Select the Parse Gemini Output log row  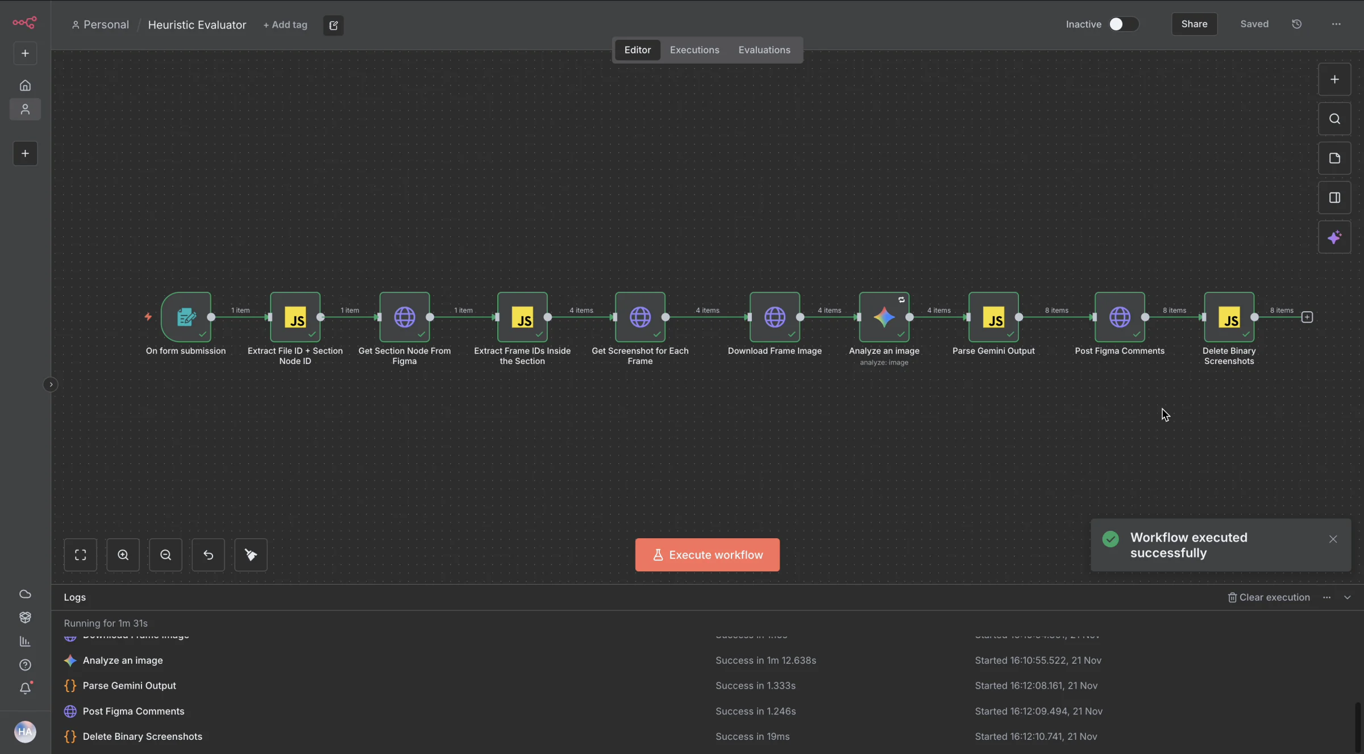point(705,686)
